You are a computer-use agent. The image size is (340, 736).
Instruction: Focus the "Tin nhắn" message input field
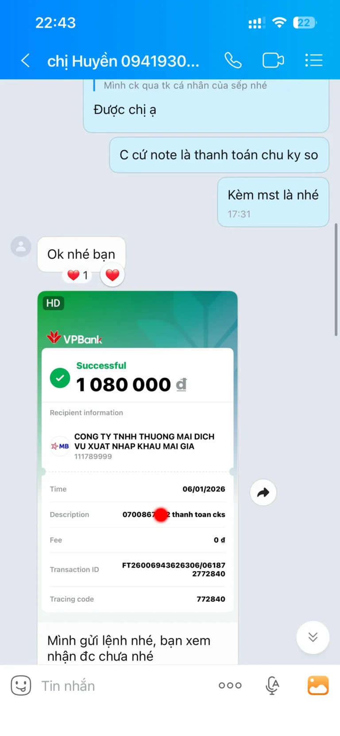pyautogui.click(x=124, y=686)
